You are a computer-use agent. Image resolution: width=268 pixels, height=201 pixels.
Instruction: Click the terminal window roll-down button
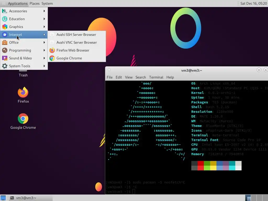(259, 70)
